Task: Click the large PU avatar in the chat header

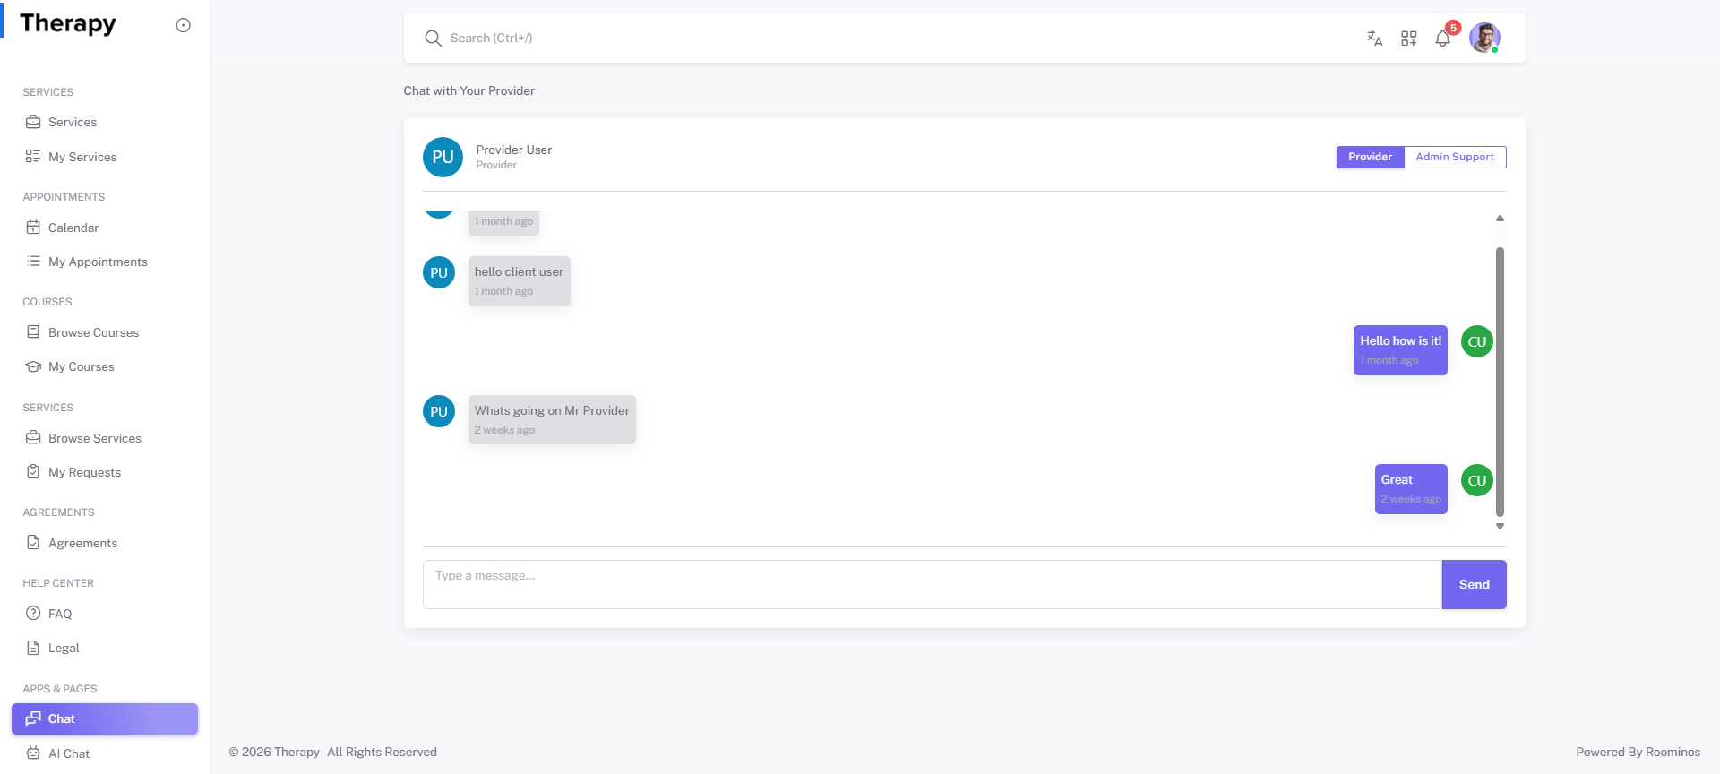Action: pos(443,157)
